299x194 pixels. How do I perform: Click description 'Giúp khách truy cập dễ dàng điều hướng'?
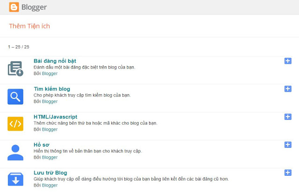coord(131,179)
